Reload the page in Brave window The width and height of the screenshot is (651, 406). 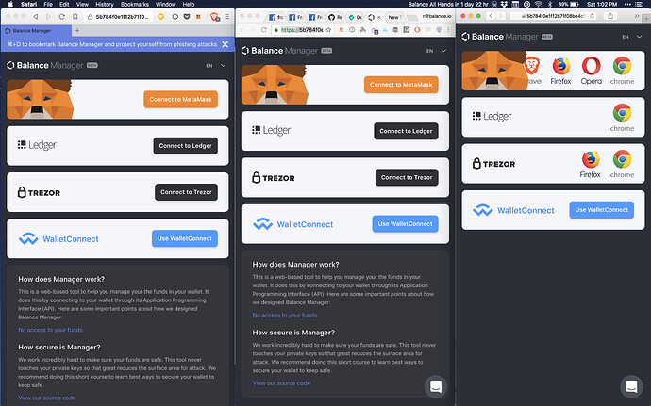pos(62,17)
